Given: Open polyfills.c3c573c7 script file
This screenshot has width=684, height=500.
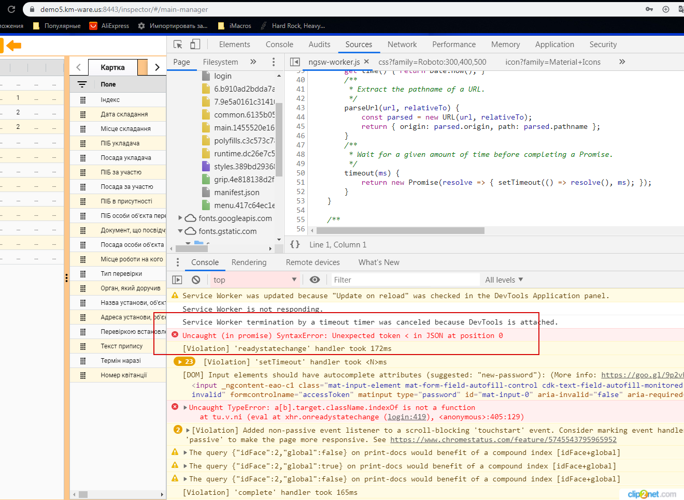Looking at the screenshot, I should pyautogui.click(x=238, y=141).
